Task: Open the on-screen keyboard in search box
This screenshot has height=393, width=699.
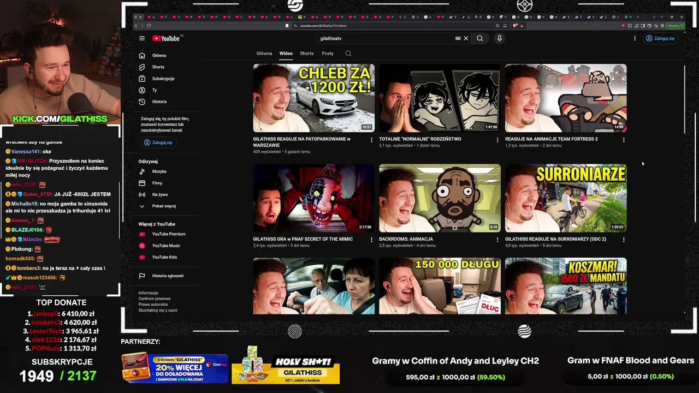Action: pyautogui.click(x=458, y=38)
